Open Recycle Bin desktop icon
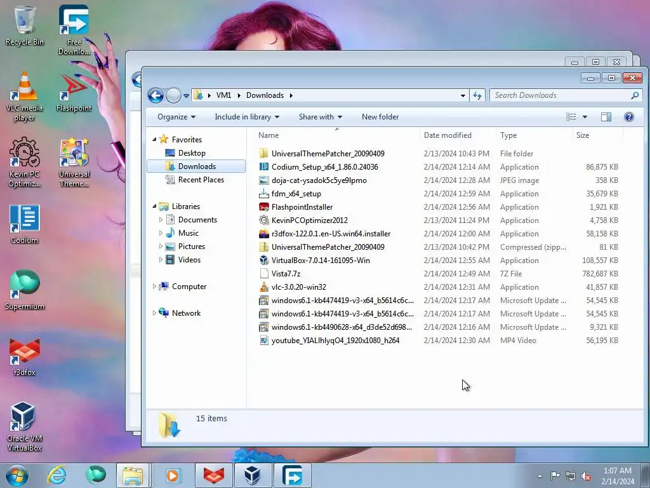 coord(25,25)
